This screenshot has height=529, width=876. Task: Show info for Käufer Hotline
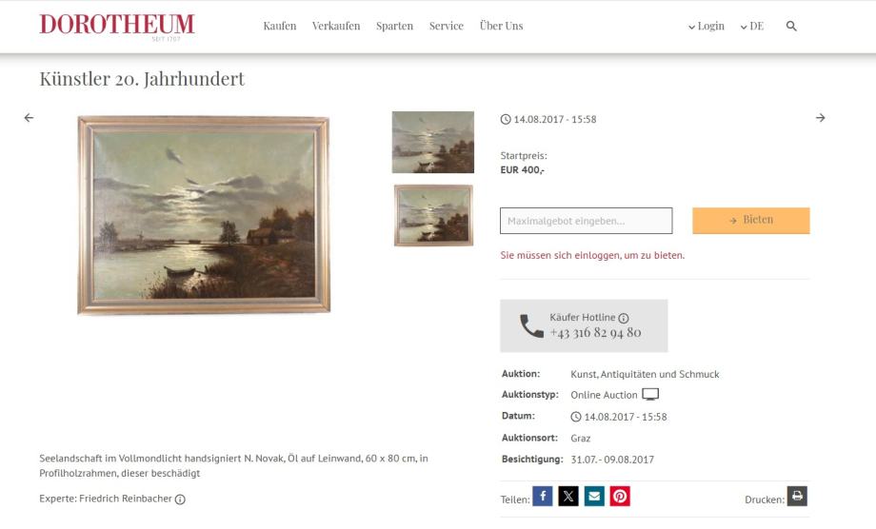point(624,318)
